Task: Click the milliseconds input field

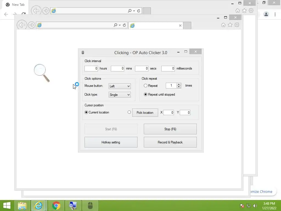Action: [x=168, y=68]
